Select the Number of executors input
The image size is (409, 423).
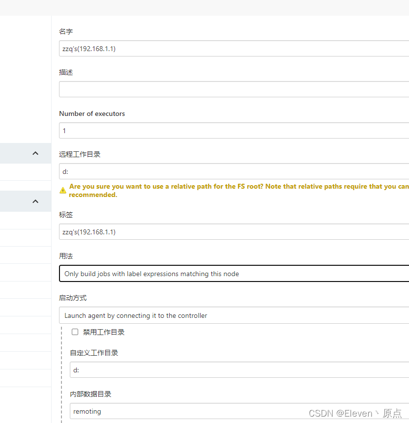coord(234,131)
